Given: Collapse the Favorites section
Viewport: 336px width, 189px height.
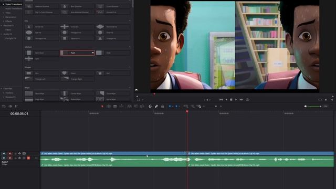Looking at the screenshot, I should click(2, 89).
